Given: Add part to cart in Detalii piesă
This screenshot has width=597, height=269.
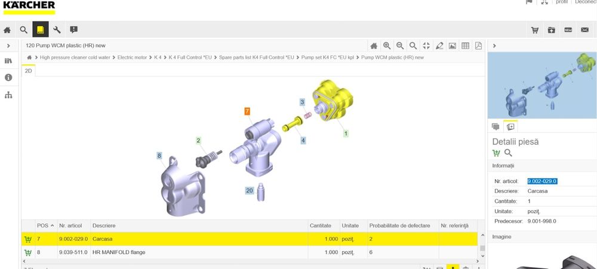Looking at the screenshot, I should pyautogui.click(x=496, y=153).
